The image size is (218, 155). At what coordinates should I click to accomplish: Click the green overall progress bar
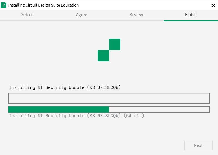tap(109, 109)
